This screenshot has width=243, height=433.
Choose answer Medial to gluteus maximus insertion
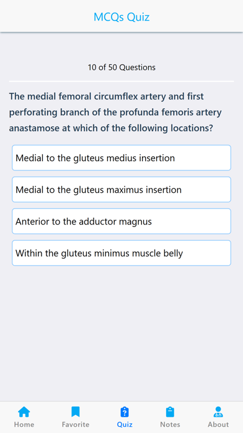point(122,189)
